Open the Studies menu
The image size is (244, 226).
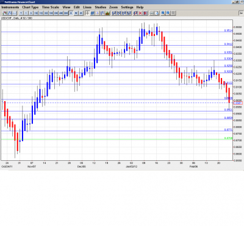pyautogui.click(x=101, y=7)
